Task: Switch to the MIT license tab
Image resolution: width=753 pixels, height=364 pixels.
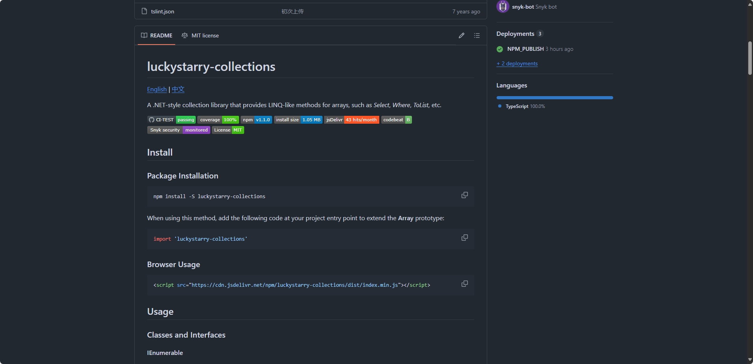Action: click(x=205, y=35)
